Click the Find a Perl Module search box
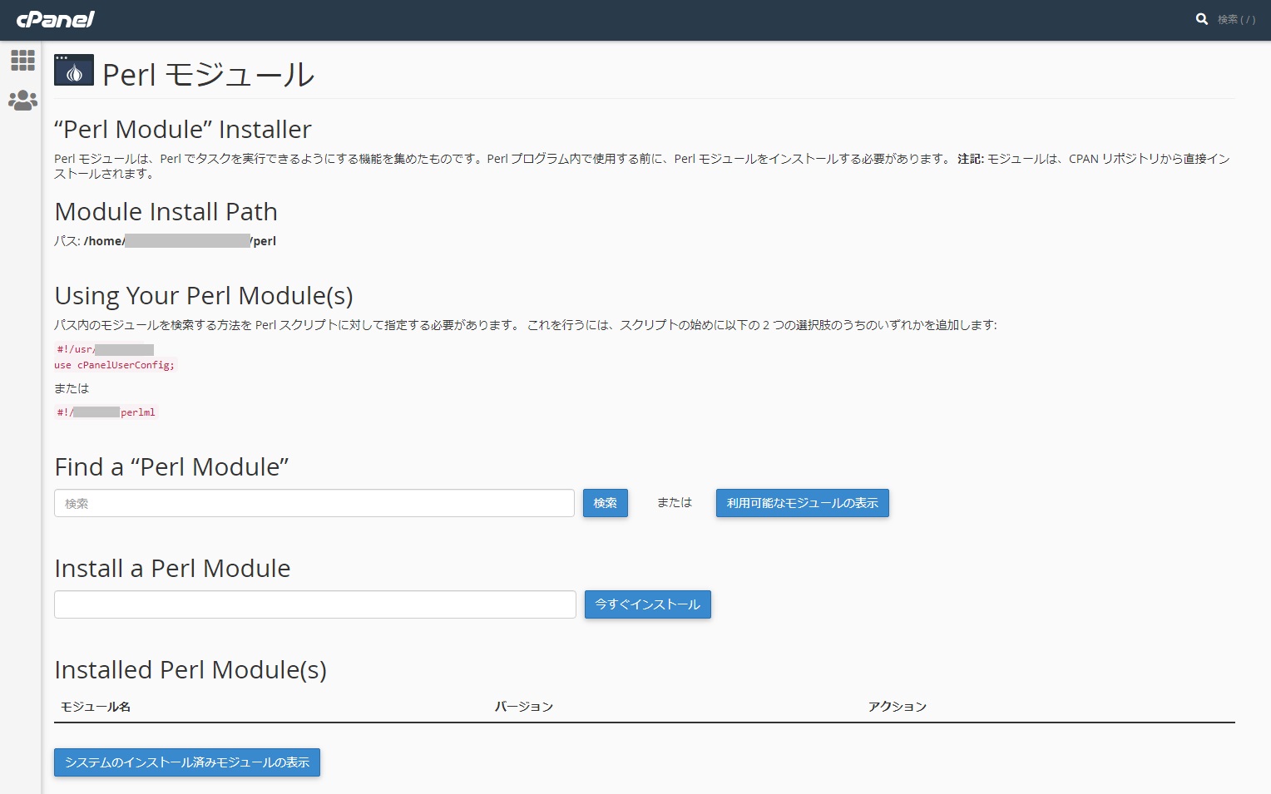Viewport: 1271px width, 794px height. pos(314,503)
